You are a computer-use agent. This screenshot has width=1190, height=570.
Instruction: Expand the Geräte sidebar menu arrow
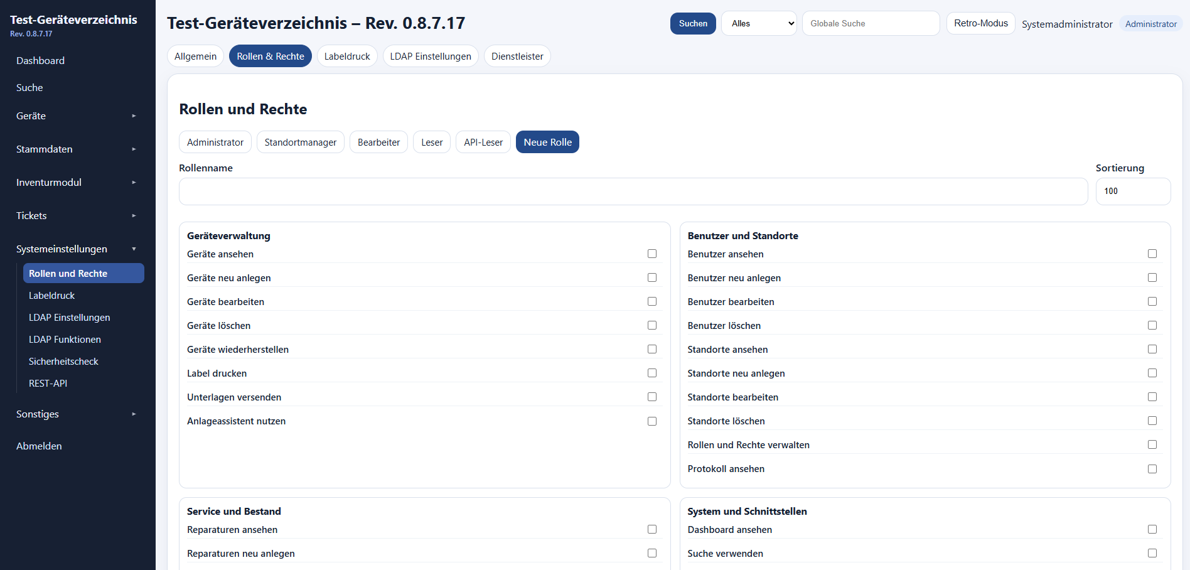[134, 116]
